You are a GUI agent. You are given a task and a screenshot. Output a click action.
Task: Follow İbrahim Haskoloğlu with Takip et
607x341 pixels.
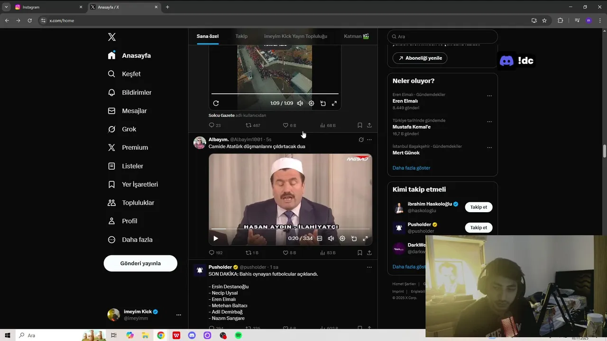coord(478,207)
